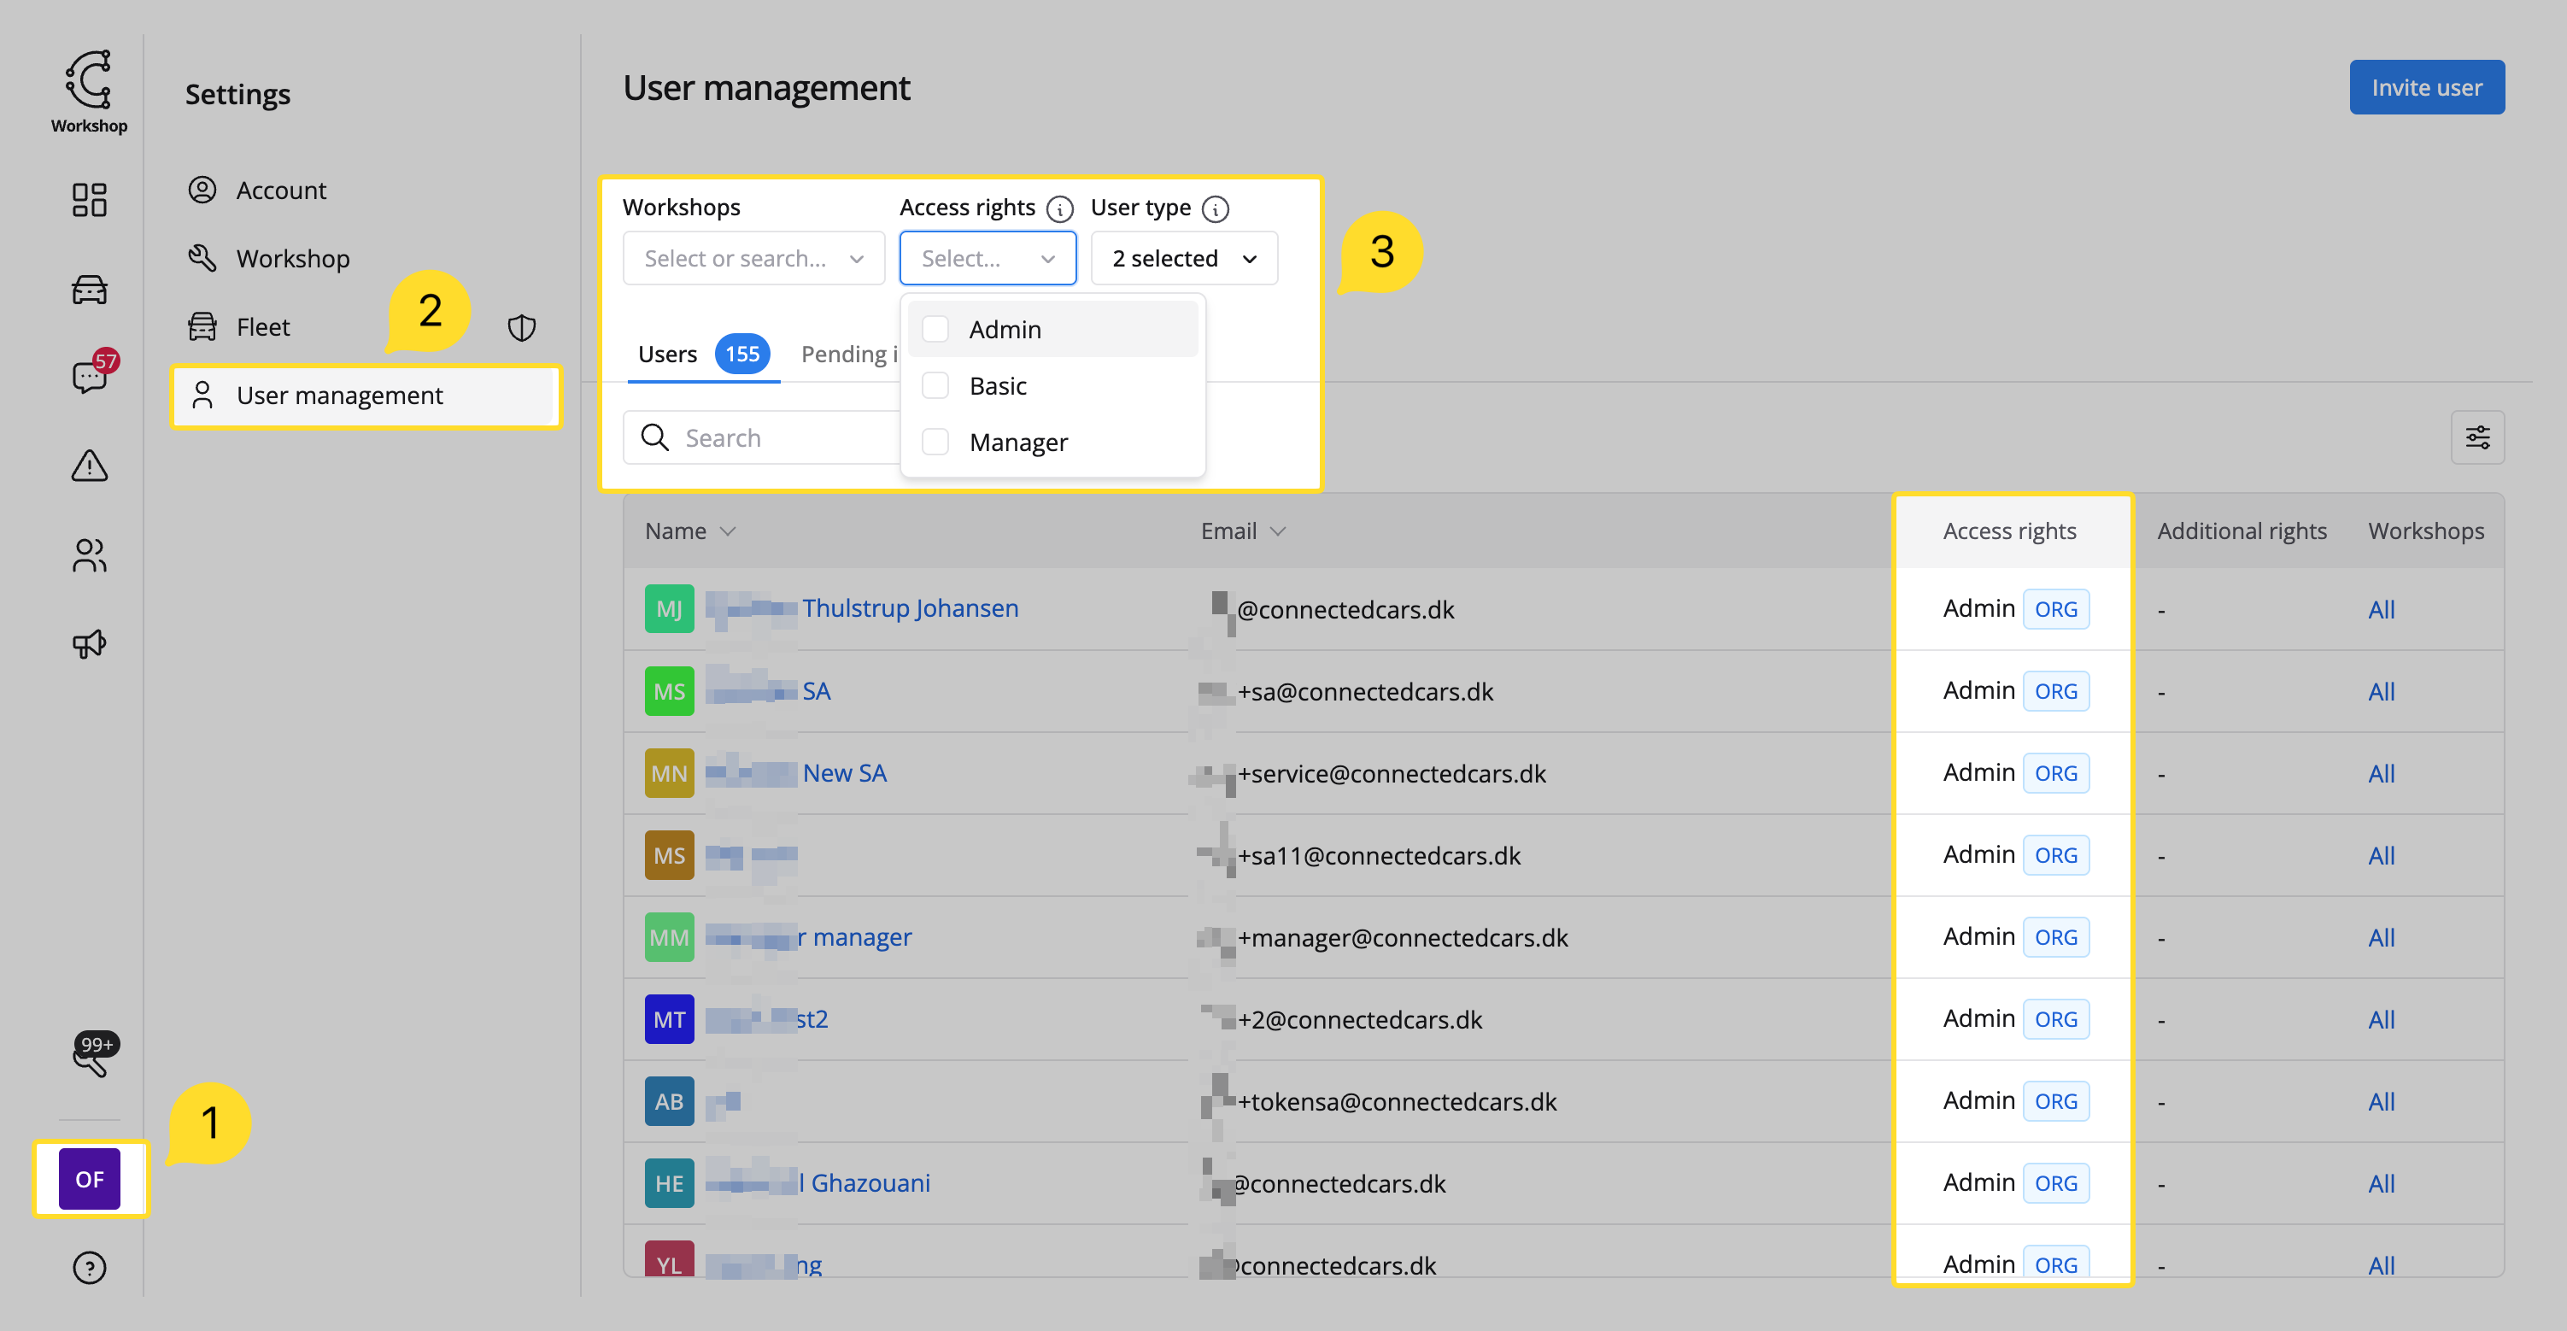Open the Account settings menu item
Viewport: 2567px width, 1331px height.
pyautogui.click(x=280, y=191)
